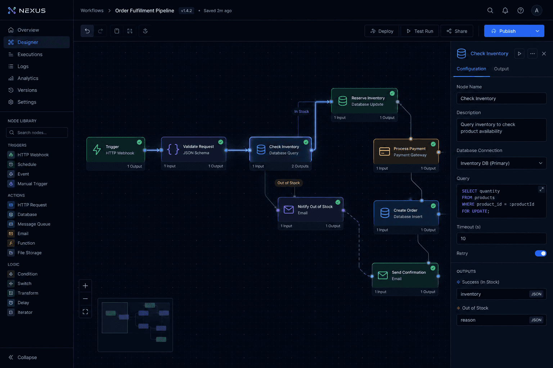This screenshot has width=553, height=368.
Task: Click the workflow minimap thumbnail
Action: click(x=135, y=325)
